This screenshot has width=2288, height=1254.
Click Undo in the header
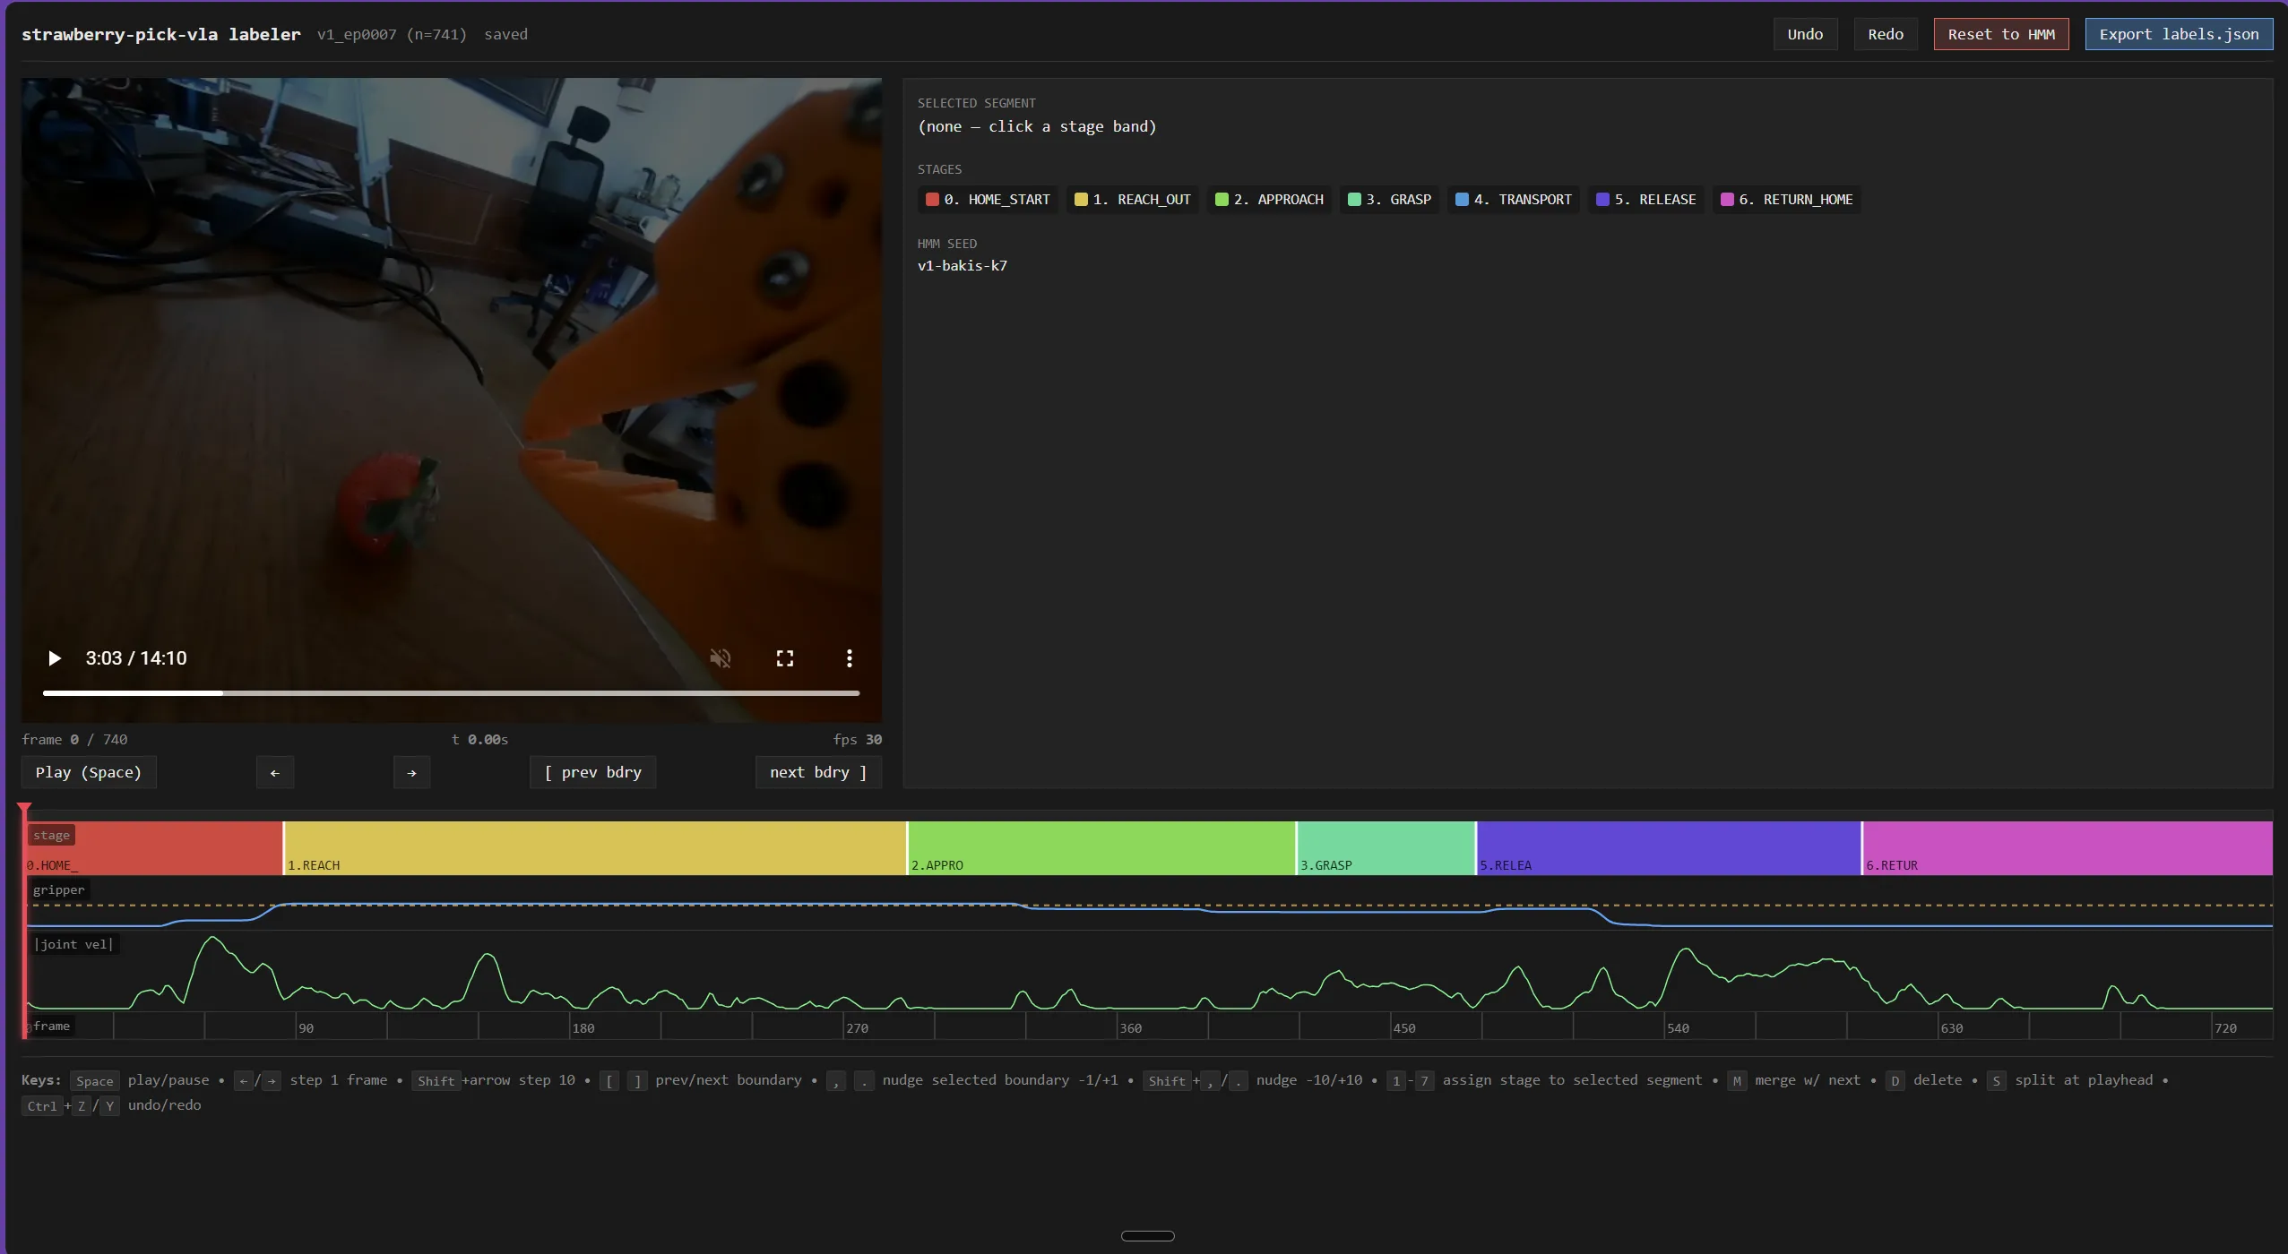(x=1805, y=34)
